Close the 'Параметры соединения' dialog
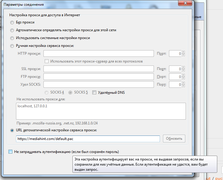 (x=185, y=3)
